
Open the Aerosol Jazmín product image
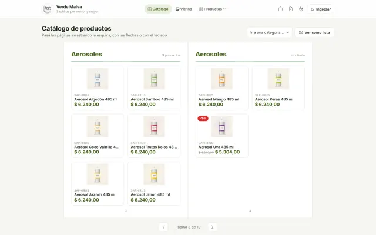[x=98, y=174]
